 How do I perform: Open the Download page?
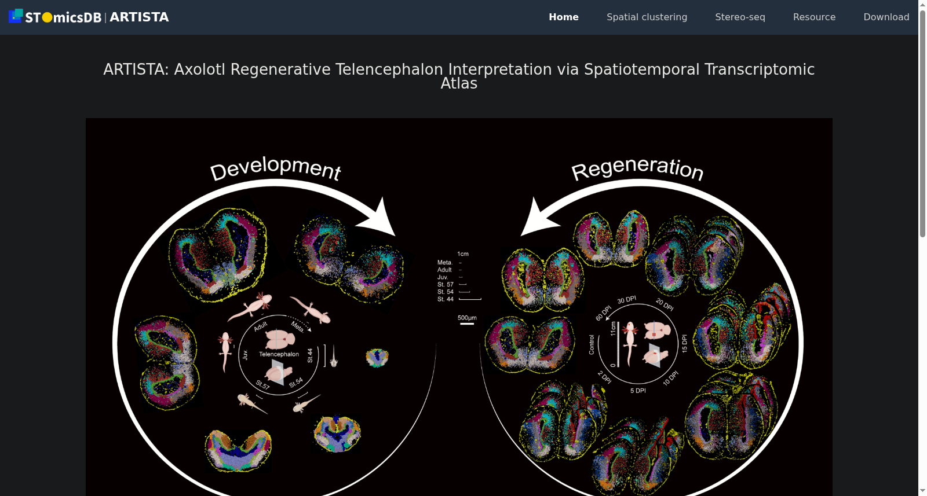tap(886, 17)
